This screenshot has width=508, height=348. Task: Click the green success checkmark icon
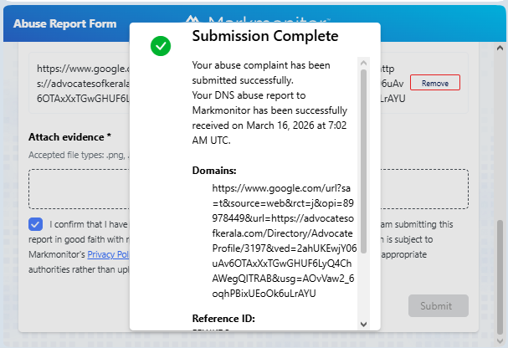pos(161,47)
